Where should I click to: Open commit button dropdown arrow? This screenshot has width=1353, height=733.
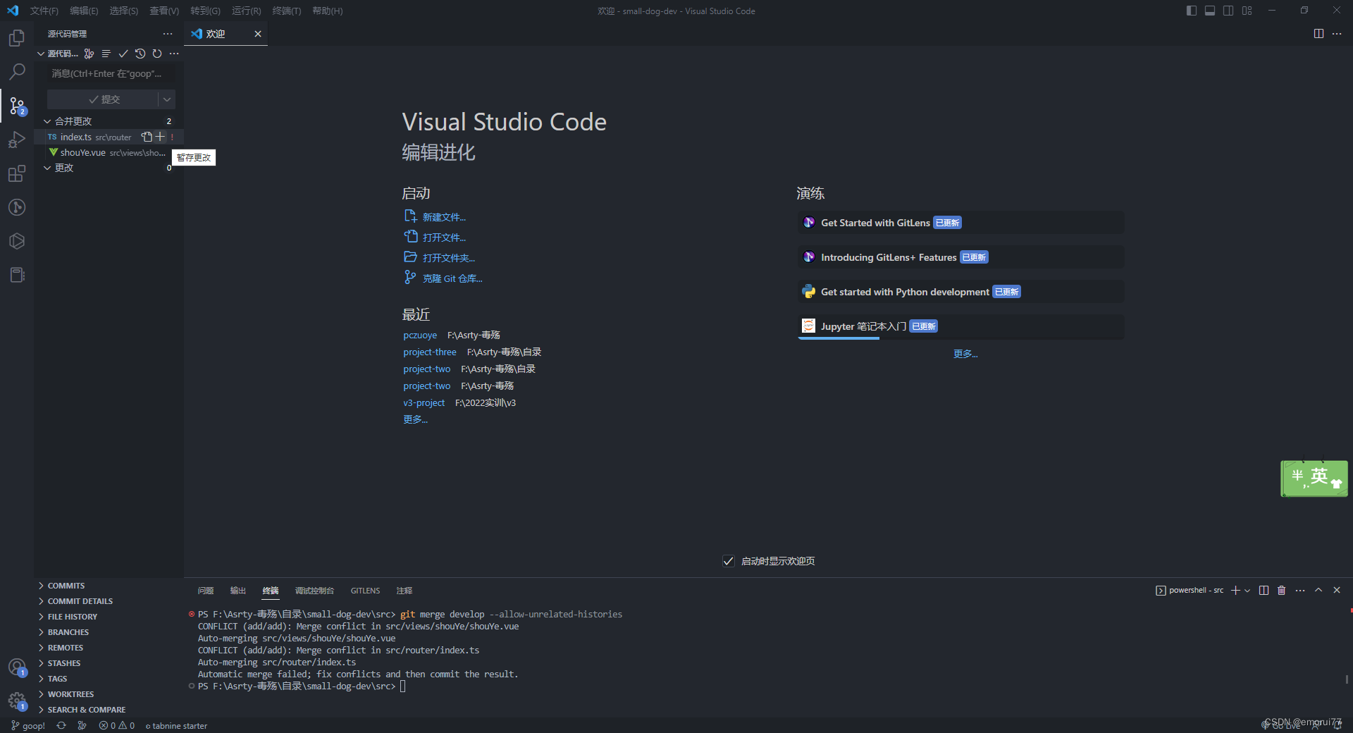pyautogui.click(x=167, y=99)
